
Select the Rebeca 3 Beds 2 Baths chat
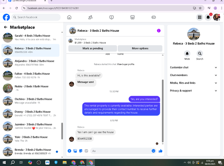coord(30,50)
